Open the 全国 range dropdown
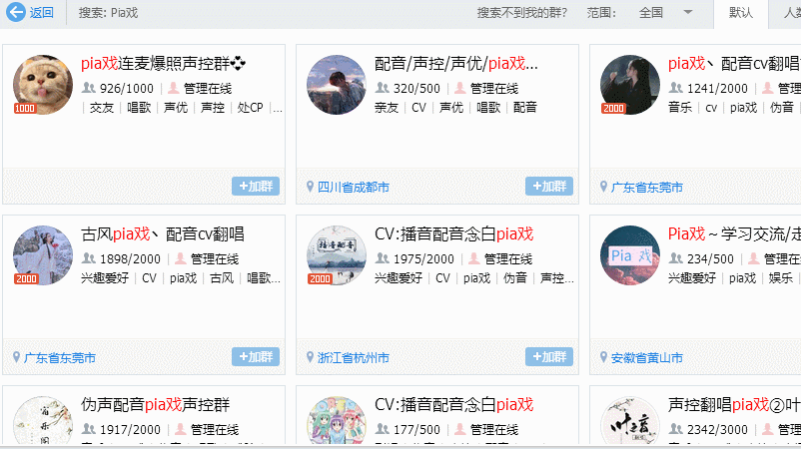 click(x=665, y=13)
